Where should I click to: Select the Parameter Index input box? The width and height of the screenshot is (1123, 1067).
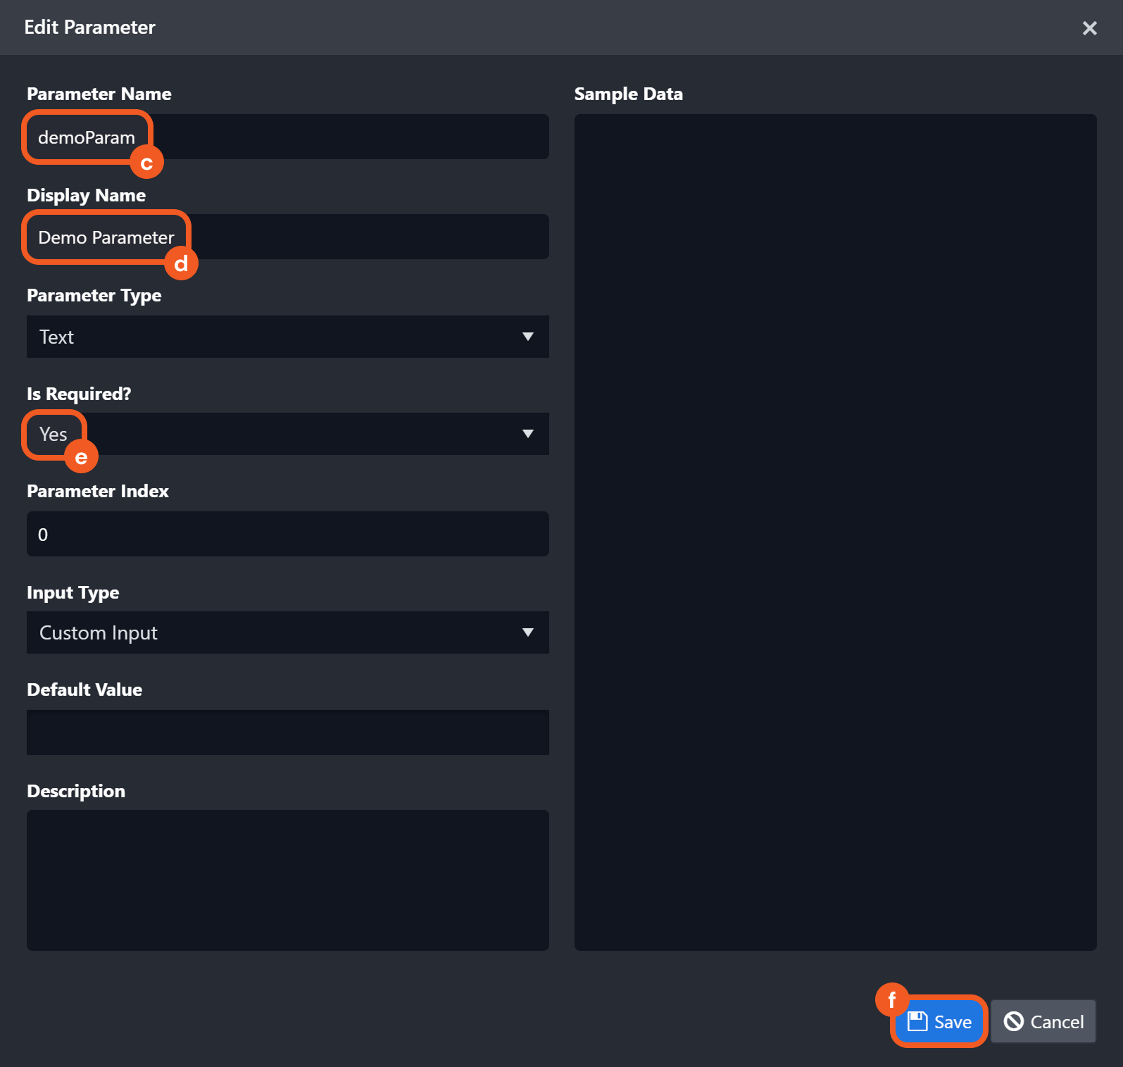pyautogui.click(x=287, y=534)
